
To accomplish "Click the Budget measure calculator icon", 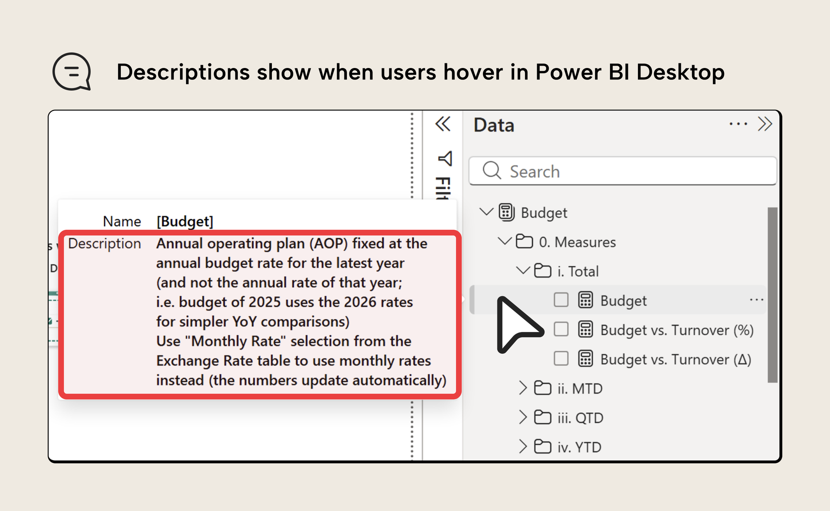I will [x=586, y=300].
